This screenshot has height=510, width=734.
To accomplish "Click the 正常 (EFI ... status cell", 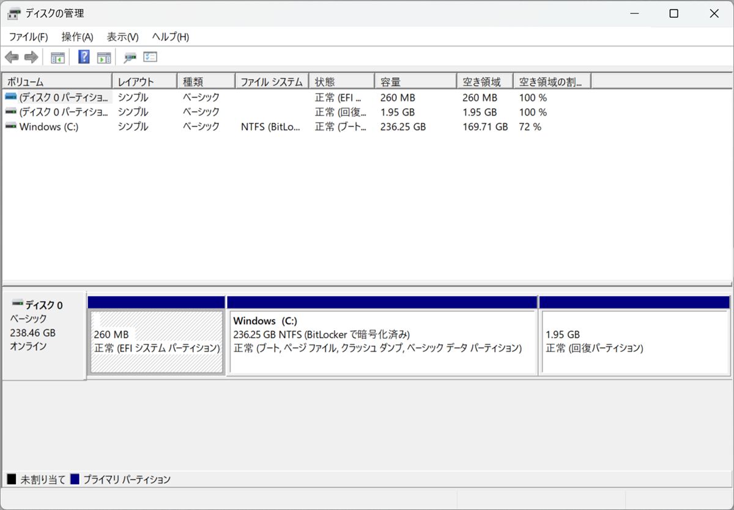I will click(338, 97).
